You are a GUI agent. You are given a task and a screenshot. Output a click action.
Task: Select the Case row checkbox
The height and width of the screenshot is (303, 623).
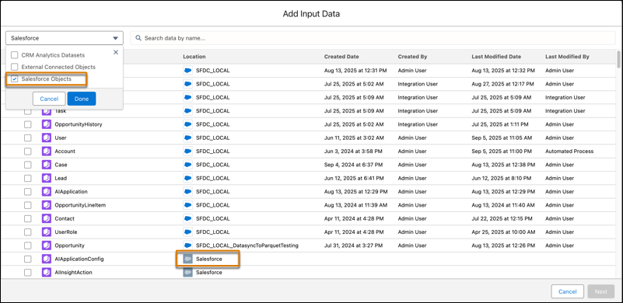[x=27, y=165]
